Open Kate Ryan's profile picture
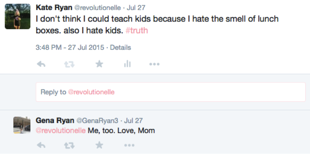The image size is (310, 154). [x=18, y=16]
